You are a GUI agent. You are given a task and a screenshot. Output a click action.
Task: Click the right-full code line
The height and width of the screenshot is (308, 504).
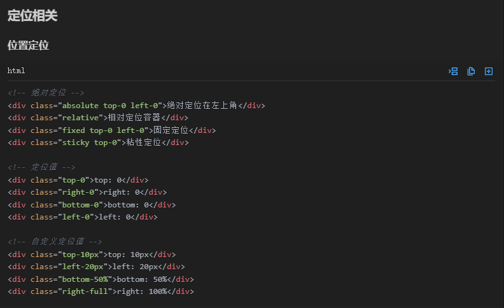pos(101,291)
